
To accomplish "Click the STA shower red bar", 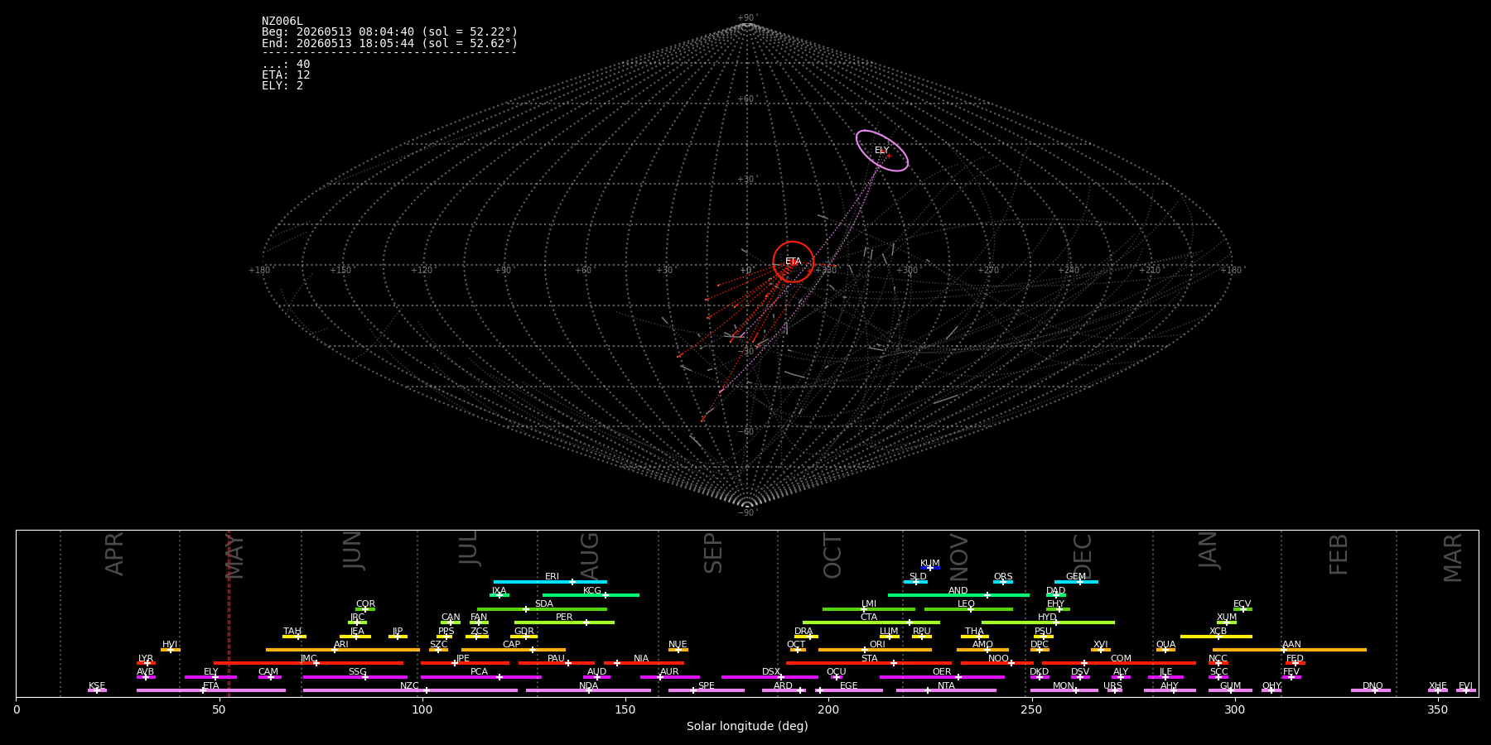I will [x=869, y=663].
